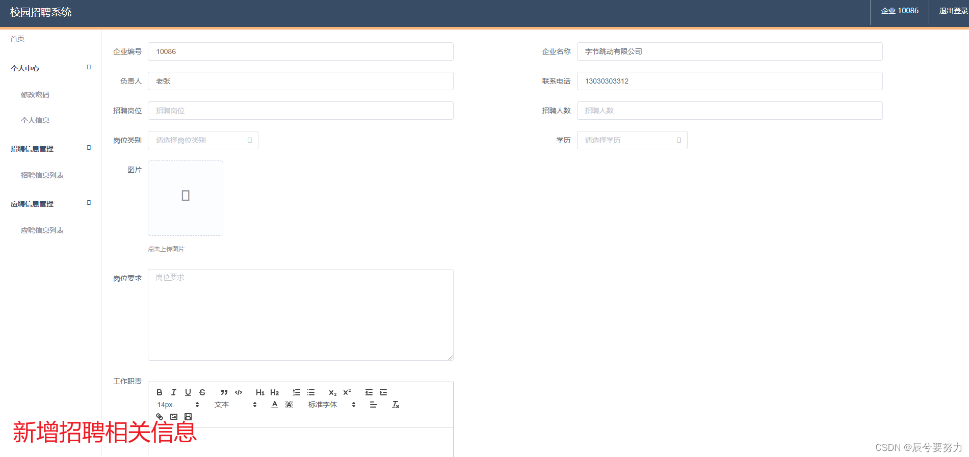Toggle strikethrough formatting in the editor
The width and height of the screenshot is (969, 457).
pos(202,392)
